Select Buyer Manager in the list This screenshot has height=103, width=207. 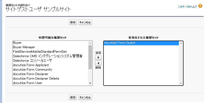51,47
